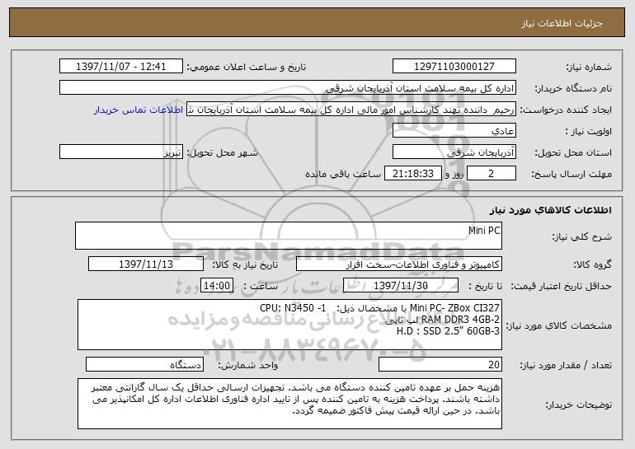This screenshot has width=635, height=449.
Task: Click delivery city field تبریز
Action: pyautogui.click(x=121, y=152)
